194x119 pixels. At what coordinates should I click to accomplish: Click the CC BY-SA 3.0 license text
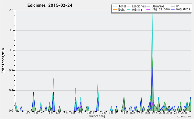point(184,116)
